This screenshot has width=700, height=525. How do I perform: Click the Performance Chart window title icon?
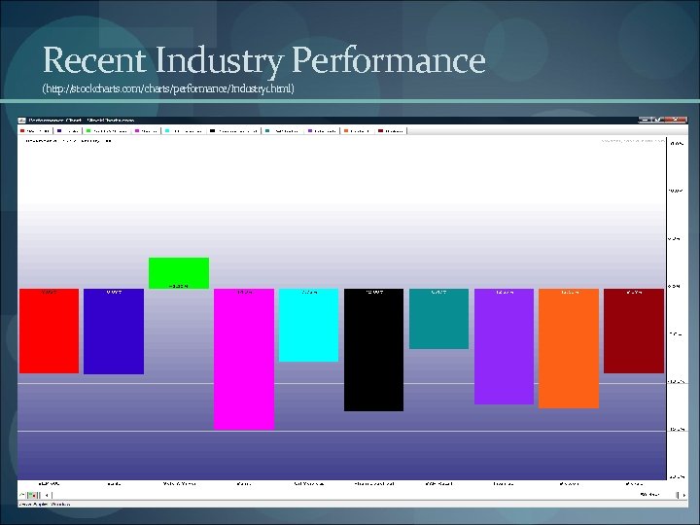point(21,121)
